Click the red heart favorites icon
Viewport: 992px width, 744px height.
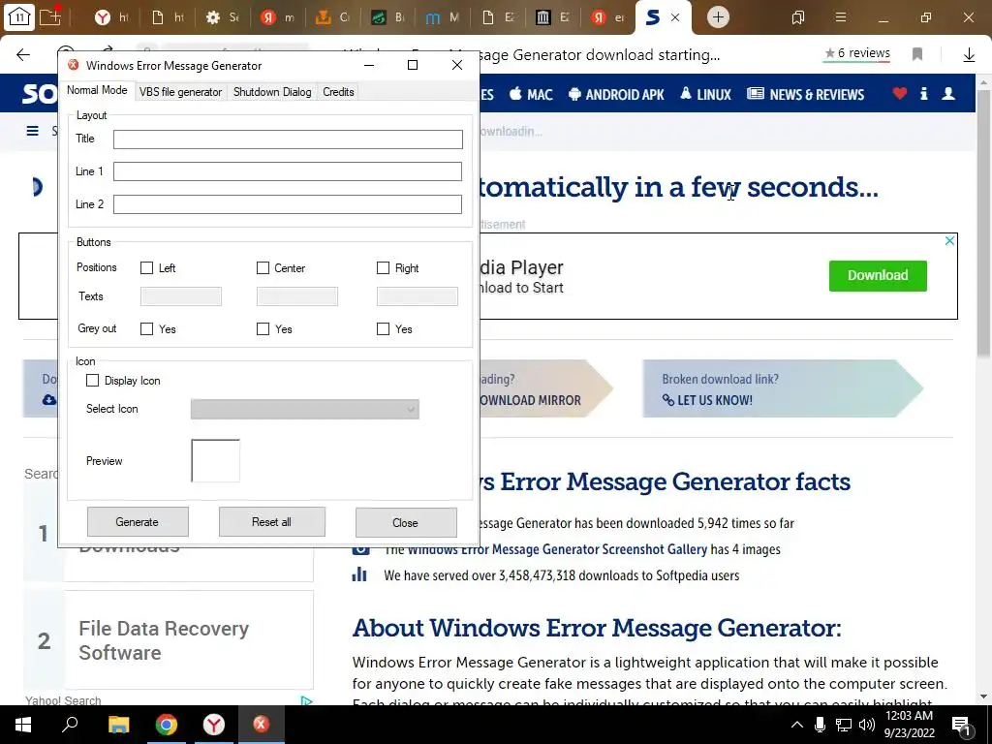(x=900, y=94)
